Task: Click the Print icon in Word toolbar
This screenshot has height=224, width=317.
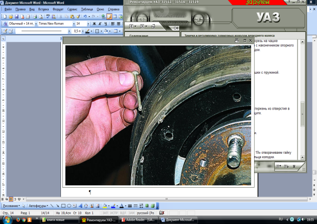Action: coord(35,17)
